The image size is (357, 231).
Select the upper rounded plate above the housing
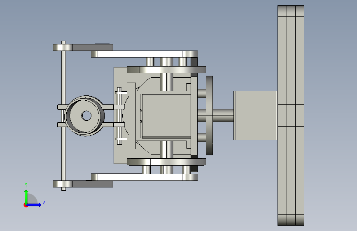pyautogui.click(x=166, y=69)
